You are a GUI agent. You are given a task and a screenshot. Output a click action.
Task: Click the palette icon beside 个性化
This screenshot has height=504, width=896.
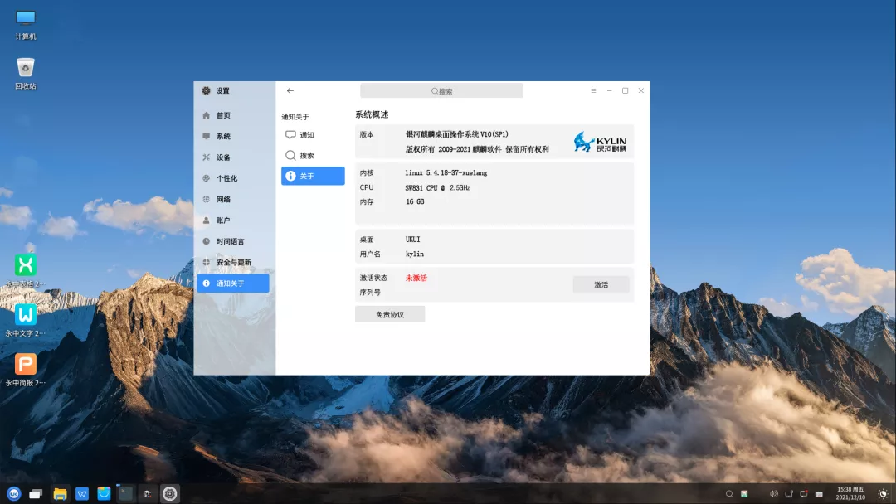[x=207, y=178]
